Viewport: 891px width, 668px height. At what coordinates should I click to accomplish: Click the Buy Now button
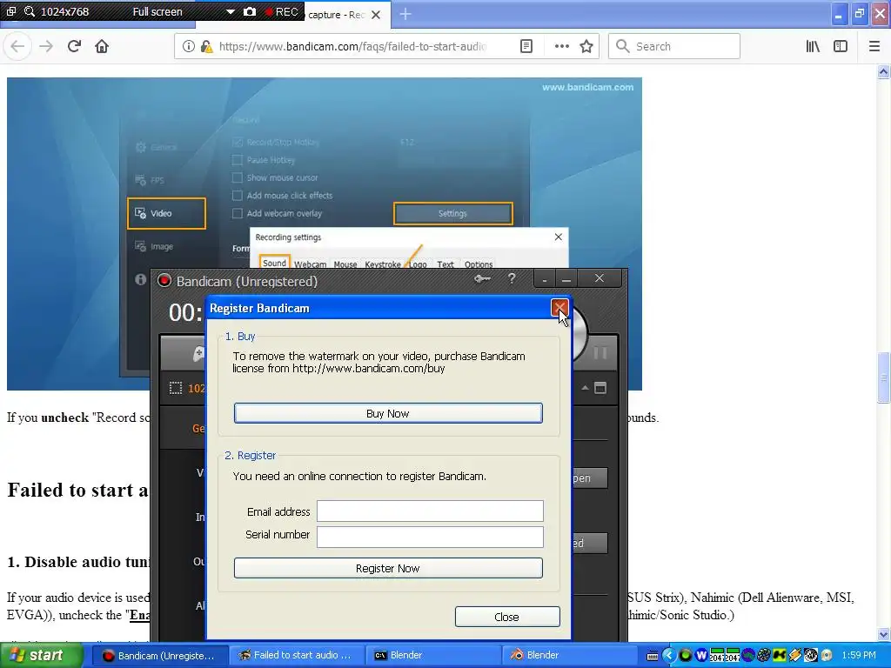[388, 413]
